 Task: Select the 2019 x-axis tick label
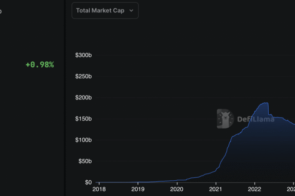(x=138, y=189)
